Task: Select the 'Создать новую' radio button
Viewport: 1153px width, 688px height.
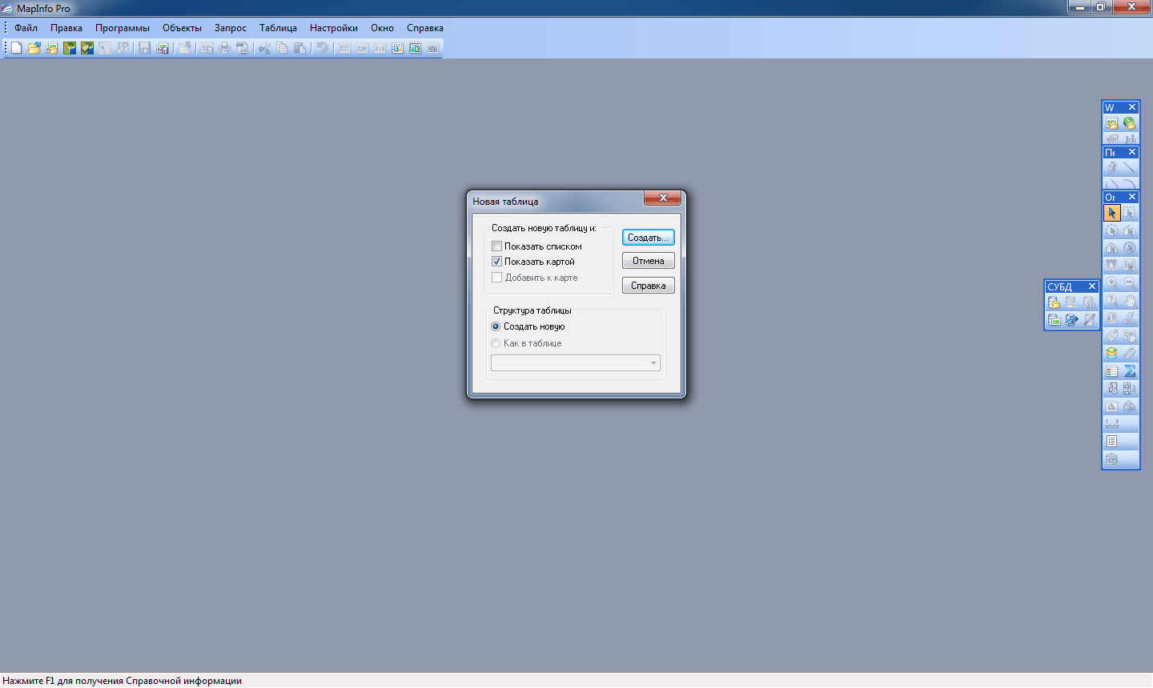Action: [x=496, y=326]
